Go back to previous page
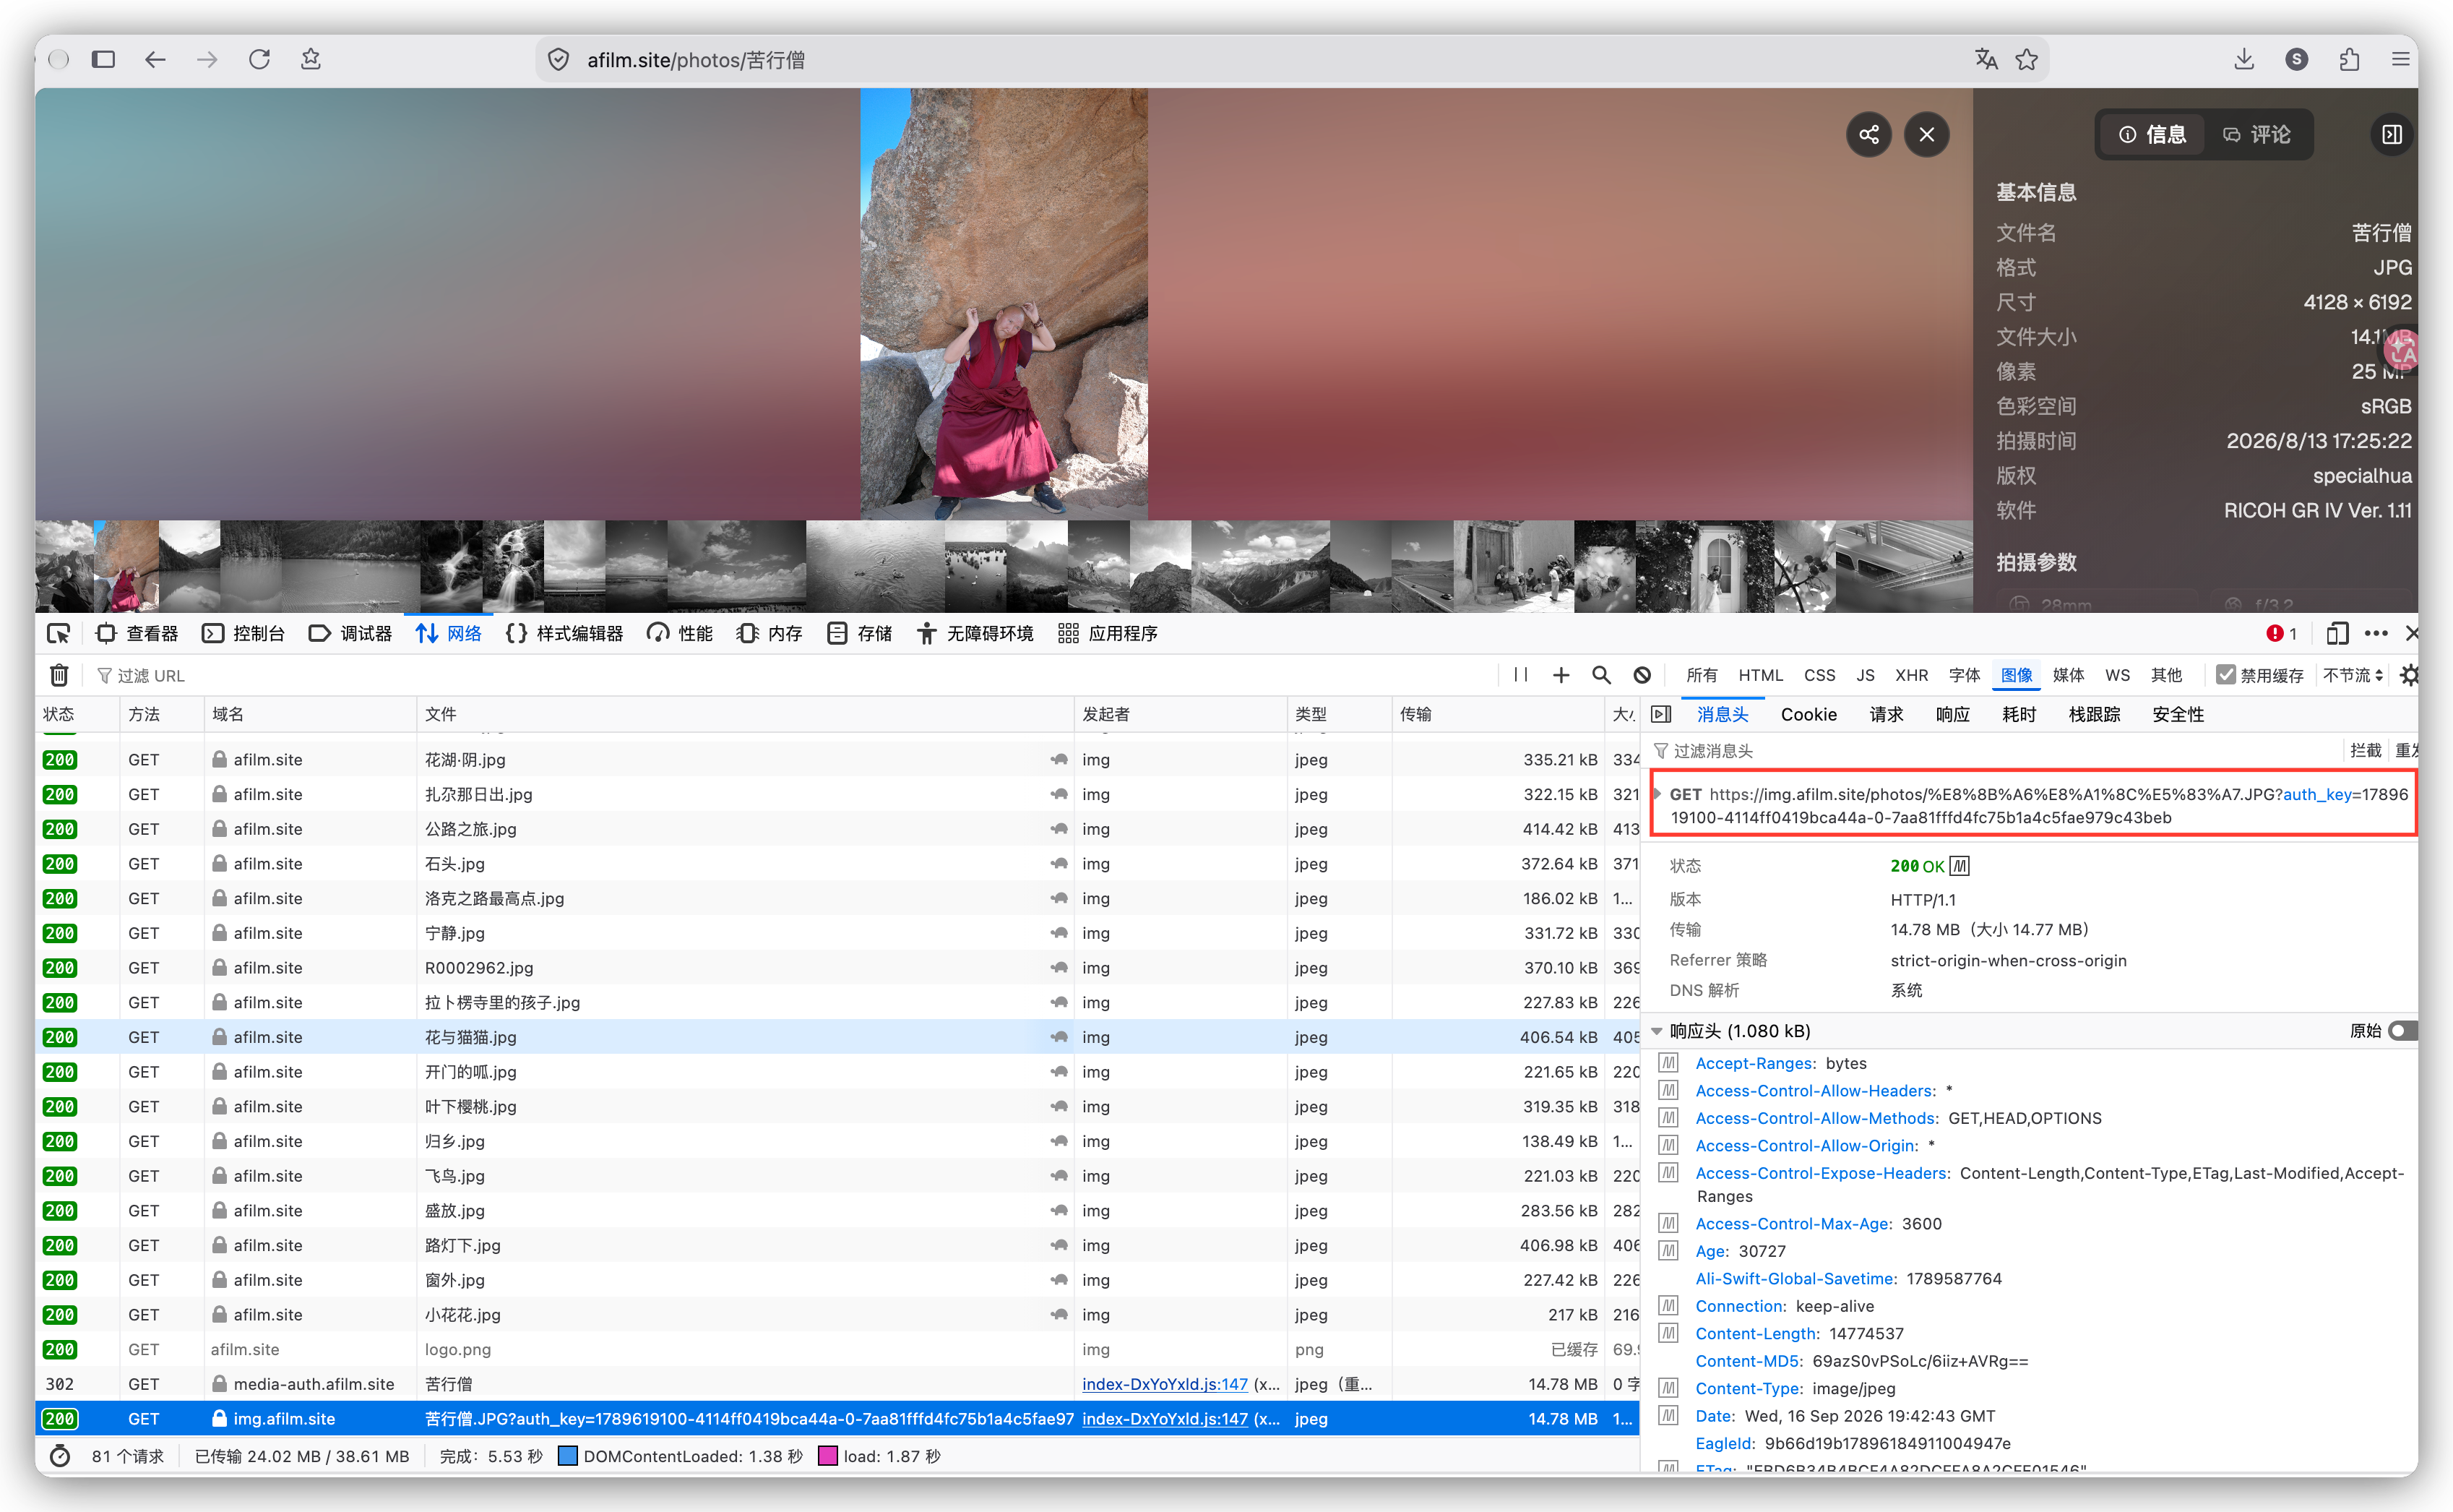 pyautogui.click(x=155, y=60)
